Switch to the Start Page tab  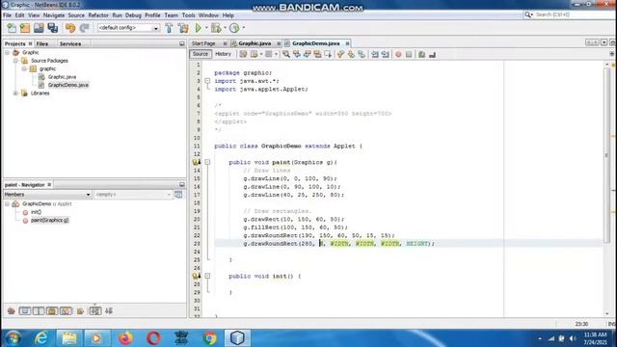pyautogui.click(x=203, y=43)
